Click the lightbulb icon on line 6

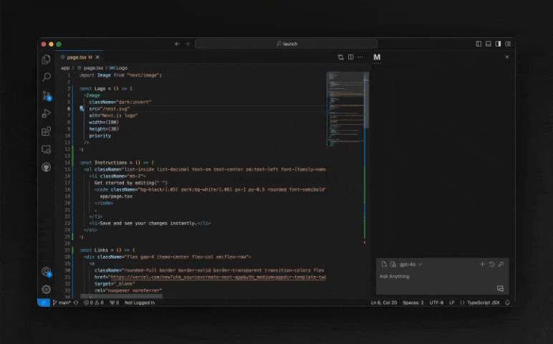point(82,109)
